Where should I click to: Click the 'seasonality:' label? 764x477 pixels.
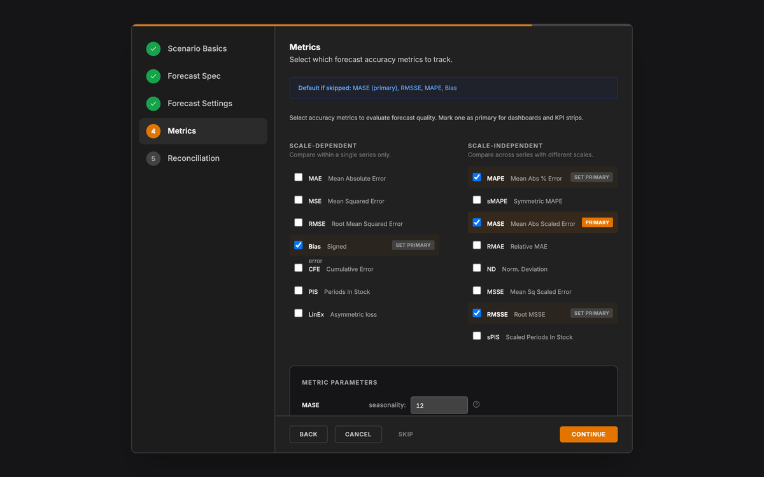coord(387,405)
